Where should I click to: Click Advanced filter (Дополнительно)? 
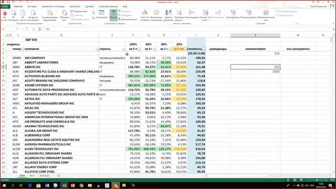click(x=128, y=19)
